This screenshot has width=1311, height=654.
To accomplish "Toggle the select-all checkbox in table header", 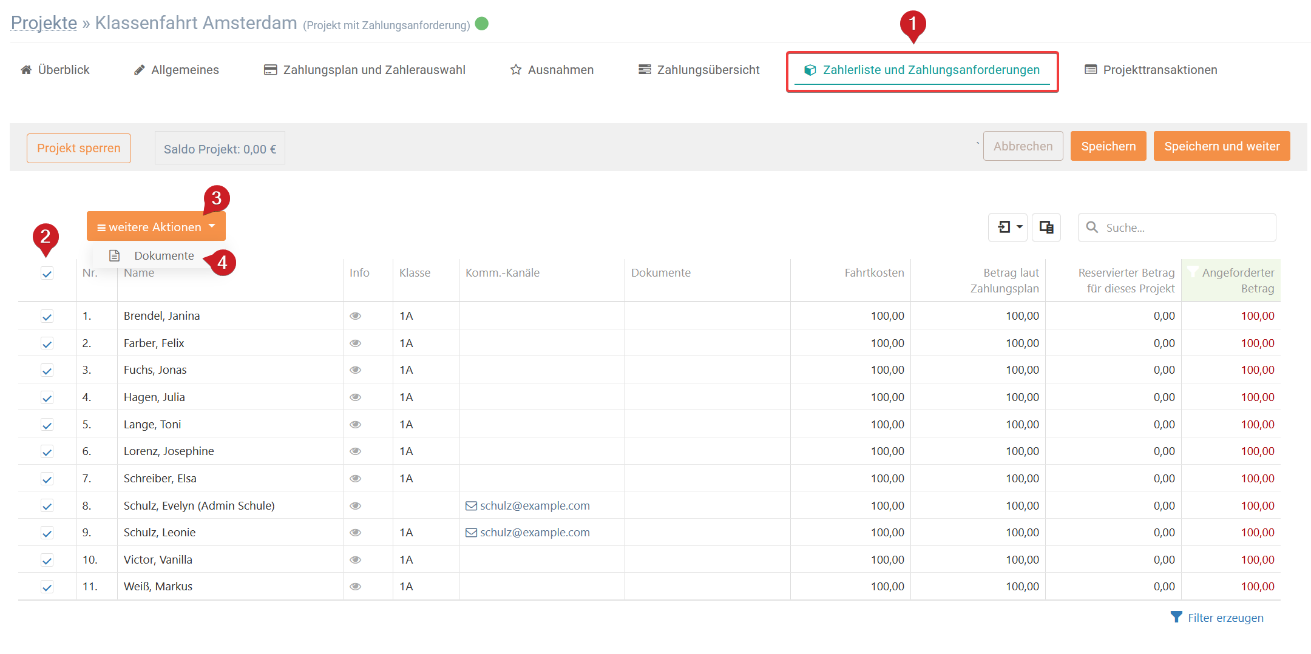I will pos(47,274).
